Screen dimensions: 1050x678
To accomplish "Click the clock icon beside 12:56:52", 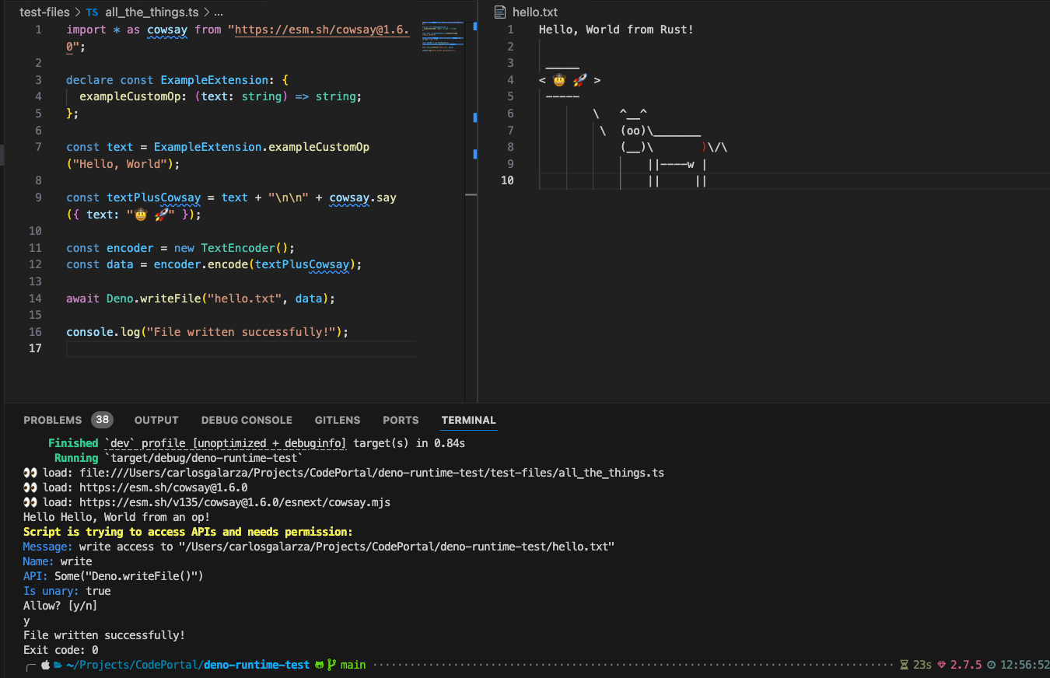I will click(991, 666).
